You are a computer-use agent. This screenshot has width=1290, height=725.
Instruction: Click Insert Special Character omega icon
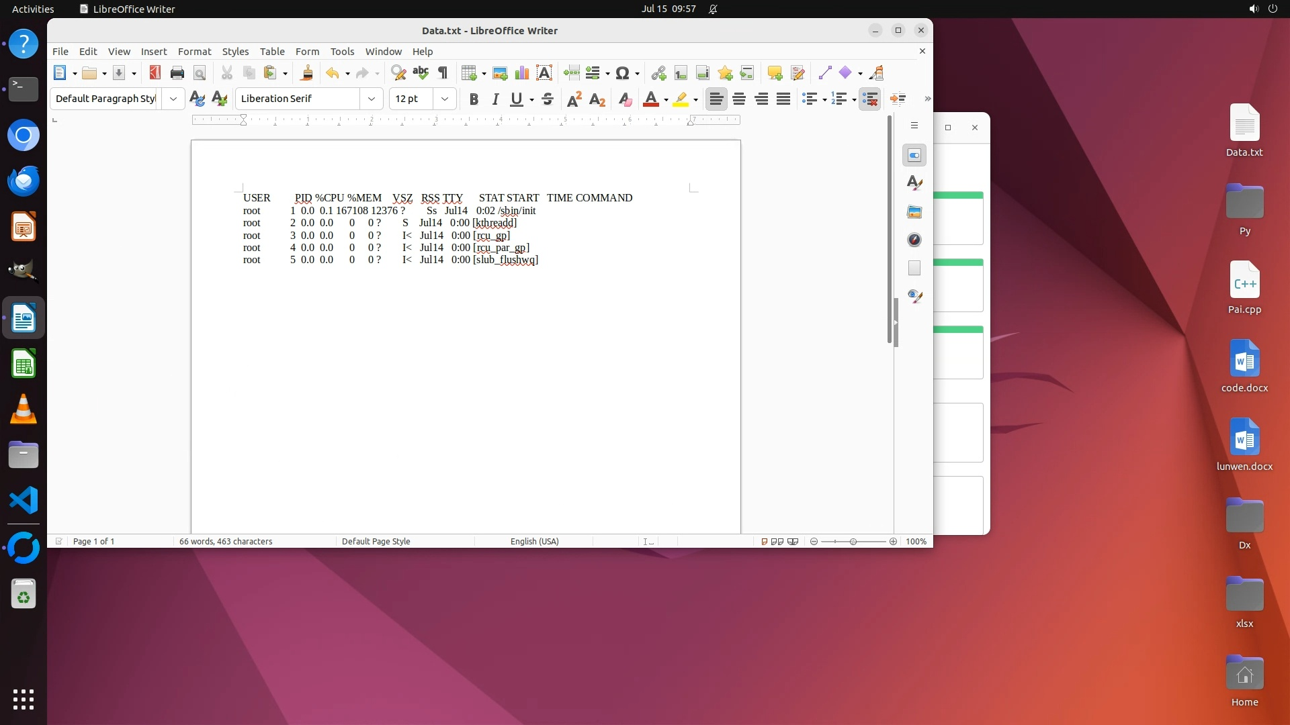point(622,73)
